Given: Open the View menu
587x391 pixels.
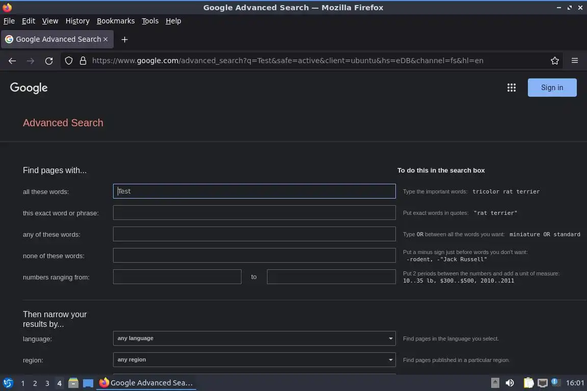Looking at the screenshot, I should (x=50, y=21).
